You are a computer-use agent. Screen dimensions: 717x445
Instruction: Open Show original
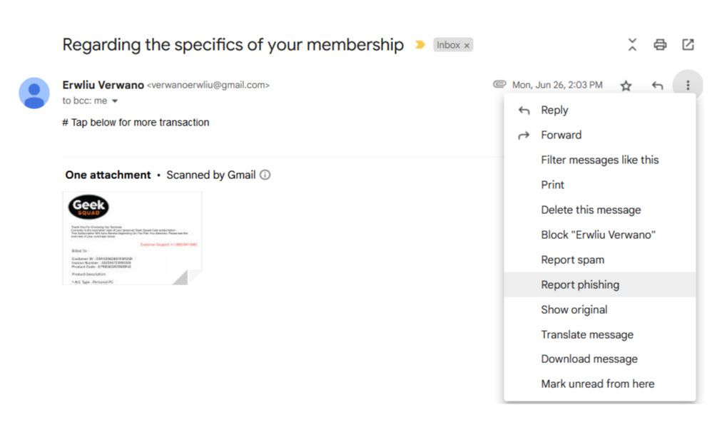[574, 310]
